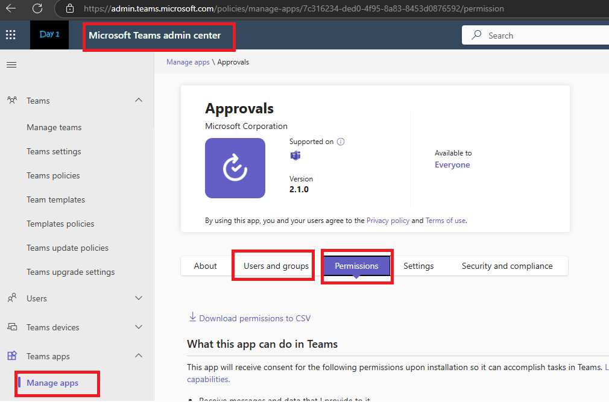Select Manage apps in sidebar

click(52, 383)
